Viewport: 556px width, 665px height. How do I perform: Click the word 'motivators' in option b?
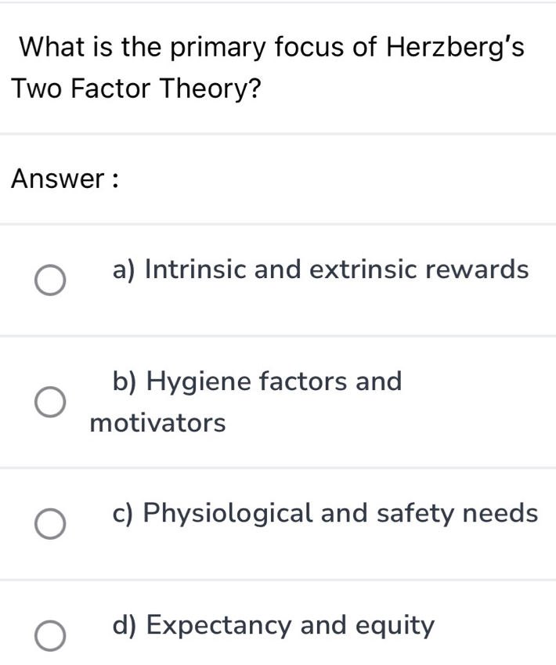tap(157, 422)
